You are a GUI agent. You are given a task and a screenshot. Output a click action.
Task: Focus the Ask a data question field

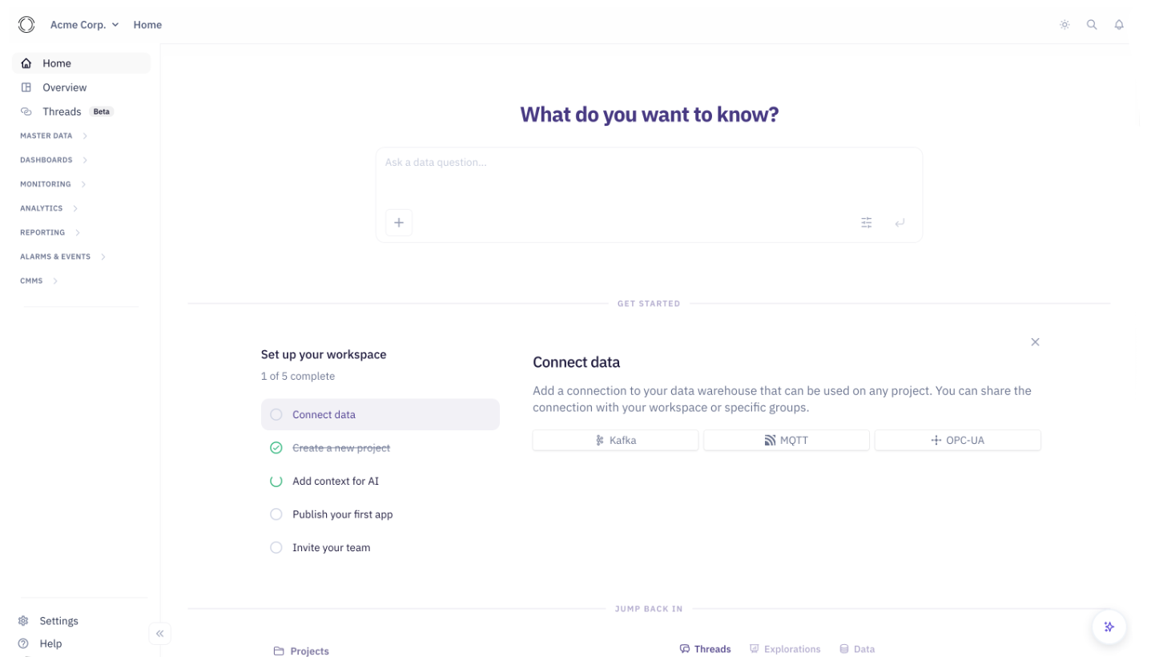(649, 178)
